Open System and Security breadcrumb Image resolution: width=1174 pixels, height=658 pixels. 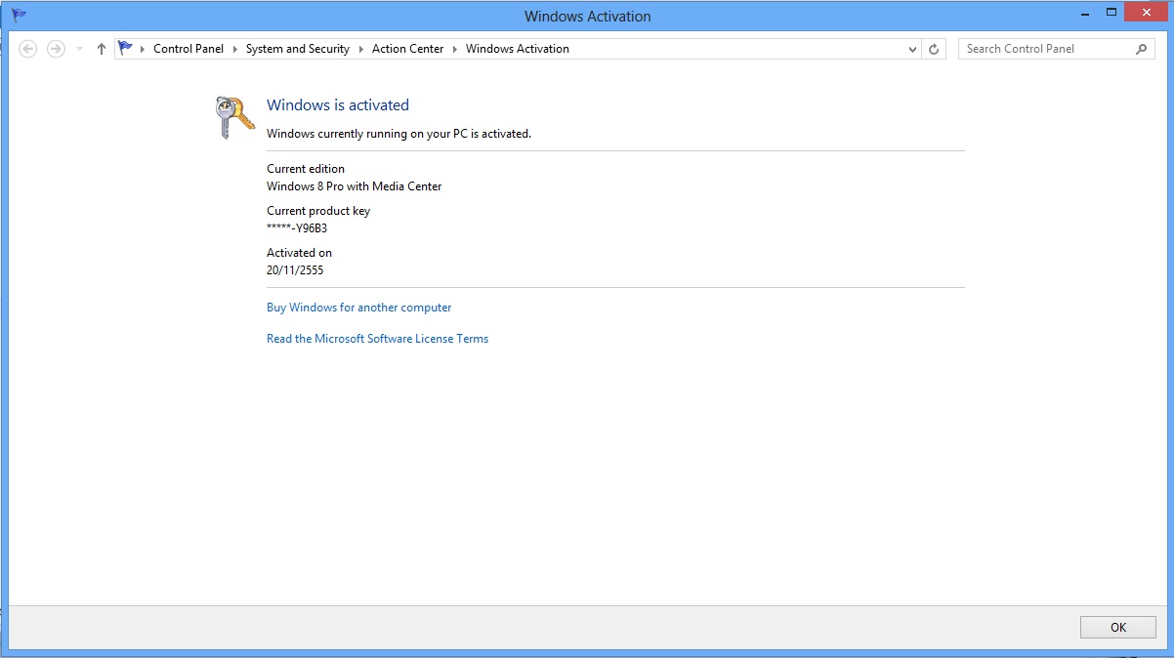tap(298, 49)
